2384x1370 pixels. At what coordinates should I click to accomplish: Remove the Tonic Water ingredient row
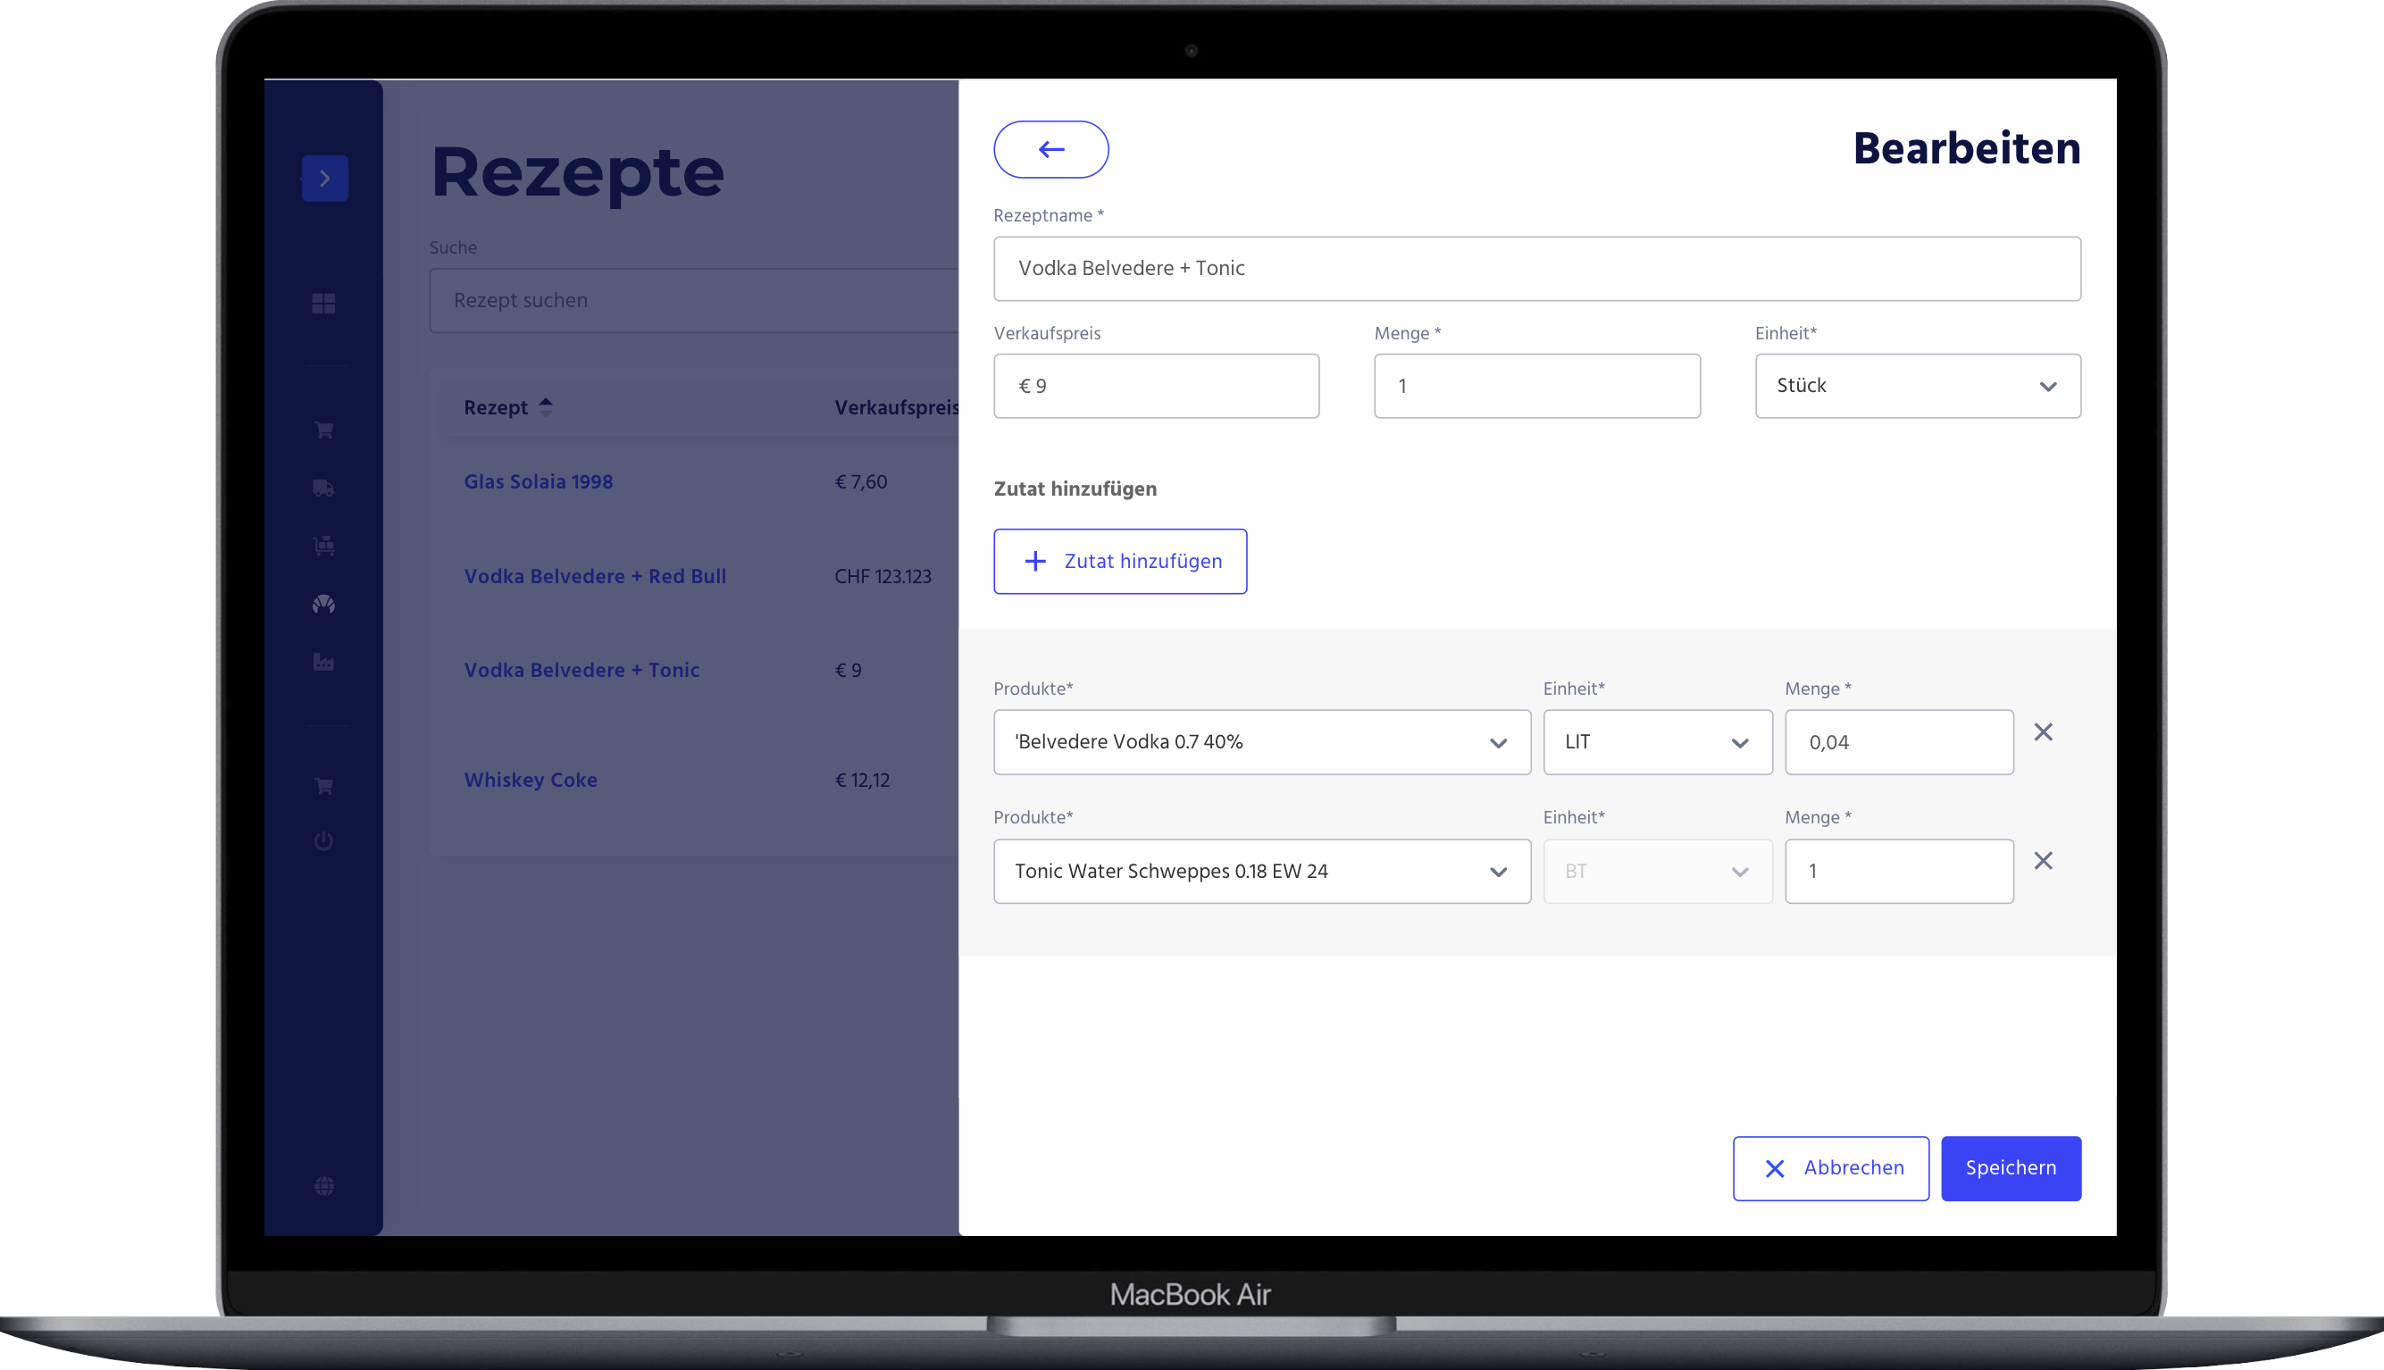(x=2043, y=860)
